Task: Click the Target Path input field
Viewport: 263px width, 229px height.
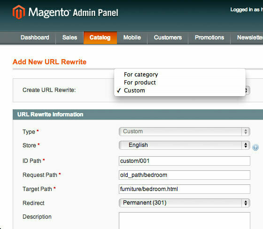Action: click(x=184, y=189)
